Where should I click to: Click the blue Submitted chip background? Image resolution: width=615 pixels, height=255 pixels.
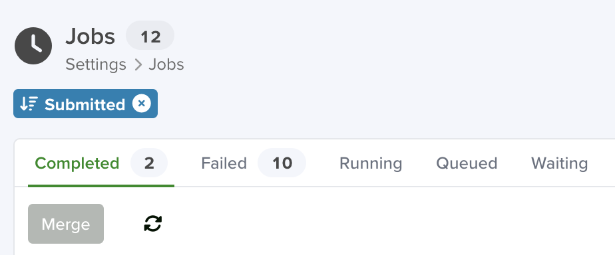pyautogui.click(x=85, y=104)
